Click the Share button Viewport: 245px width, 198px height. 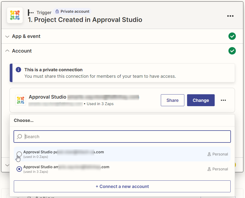tap(172, 100)
